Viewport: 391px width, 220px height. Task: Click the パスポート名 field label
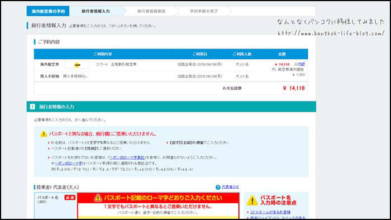tap(48, 198)
